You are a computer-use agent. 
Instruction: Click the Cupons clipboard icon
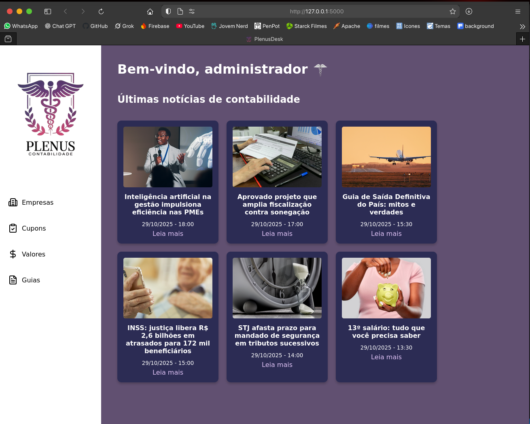(x=13, y=228)
